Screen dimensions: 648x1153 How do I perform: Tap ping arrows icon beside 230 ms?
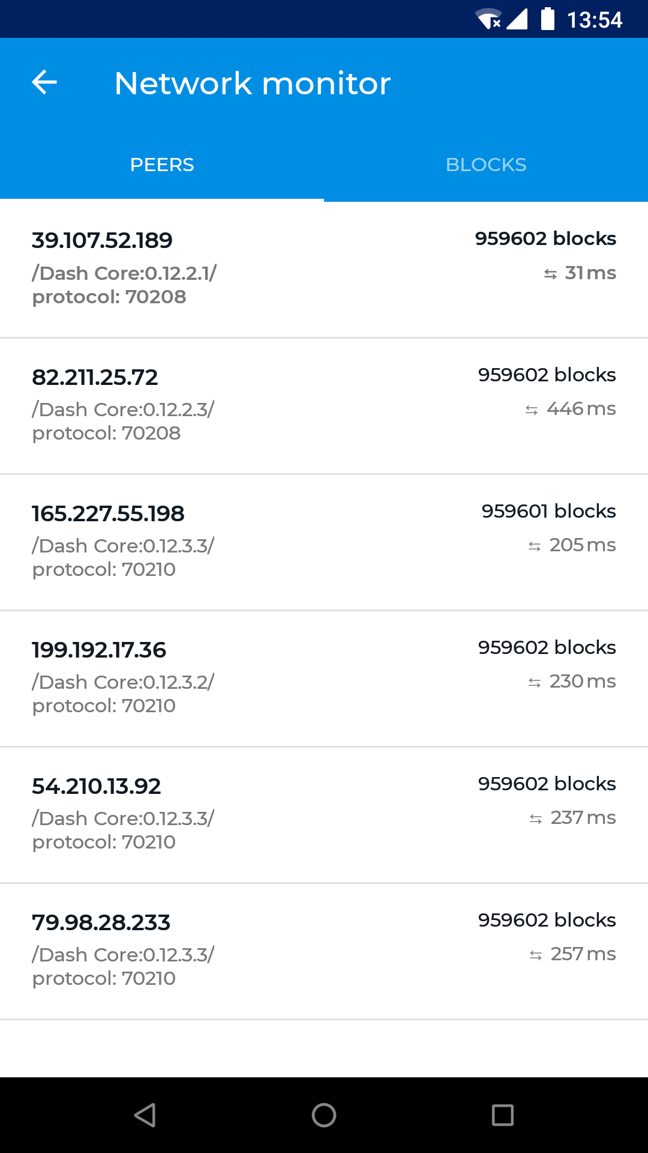535,683
